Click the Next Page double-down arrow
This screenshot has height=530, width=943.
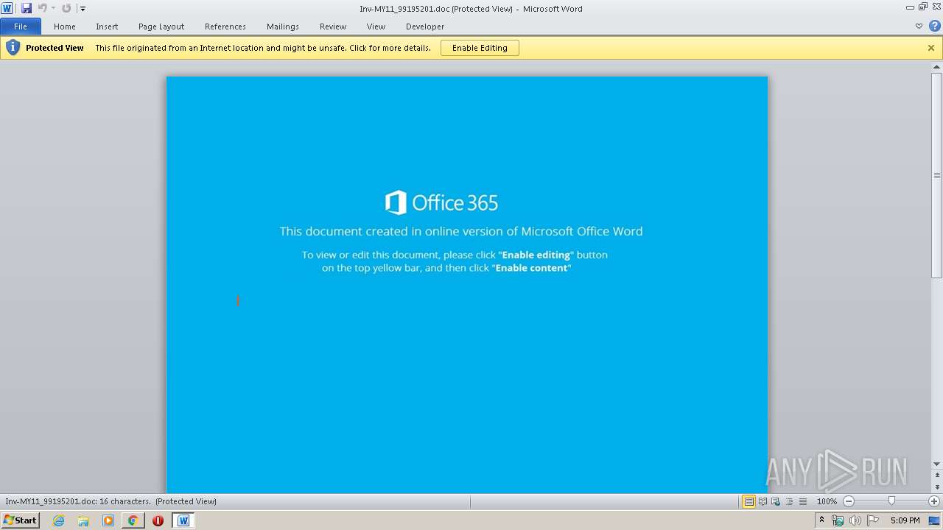coord(937,487)
